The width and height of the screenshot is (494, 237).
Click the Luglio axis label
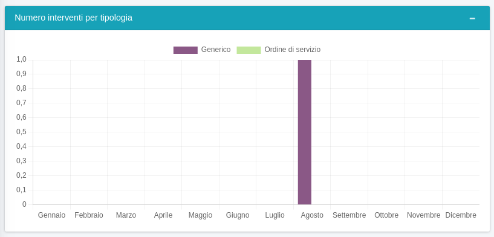275,215
